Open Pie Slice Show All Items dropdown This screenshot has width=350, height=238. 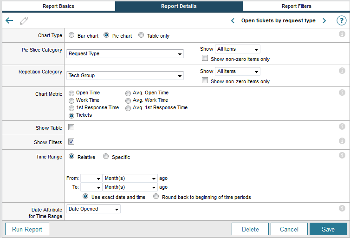click(238, 49)
